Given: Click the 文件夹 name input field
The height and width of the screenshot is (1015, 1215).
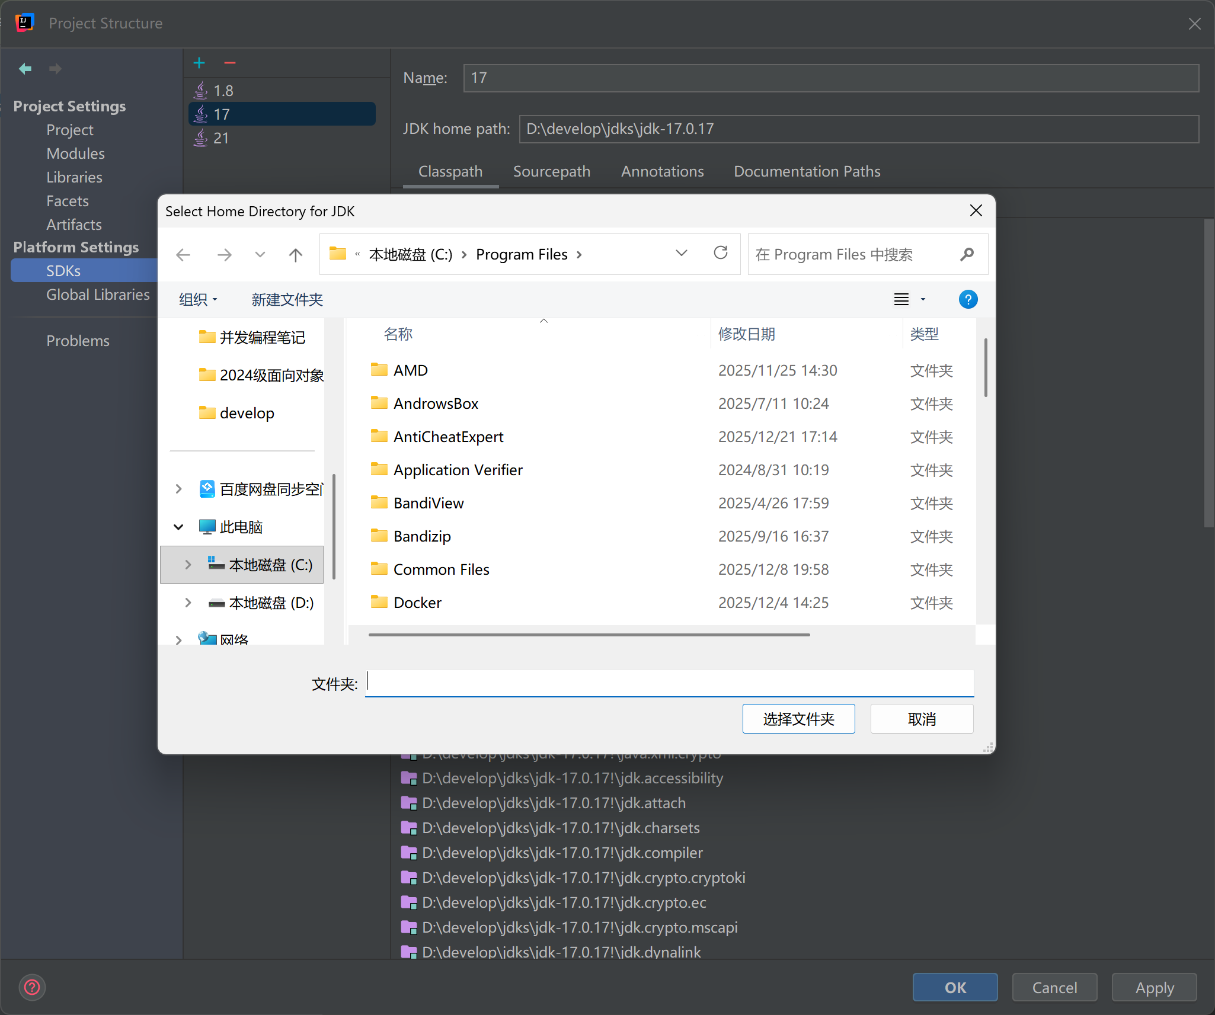Looking at the screenshot, I should pyautogui.click(x=669, y=683).
